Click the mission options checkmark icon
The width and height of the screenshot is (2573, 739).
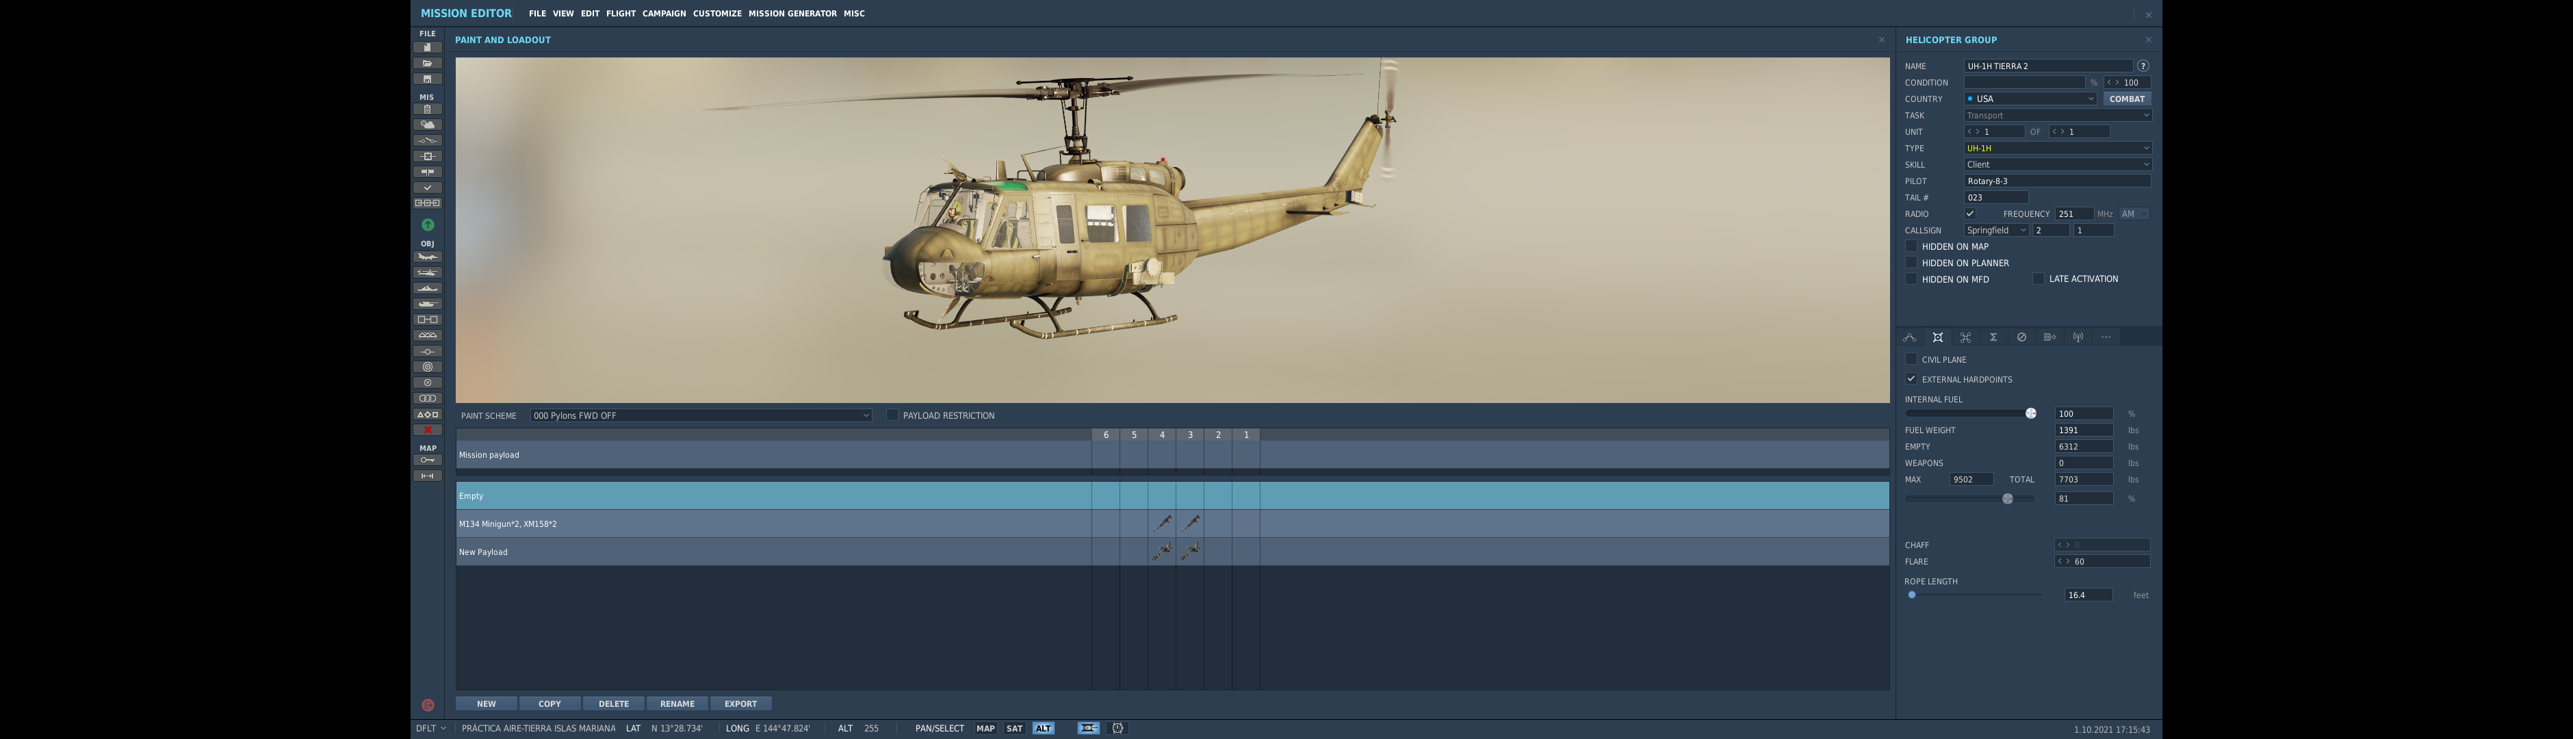coord(428,187)
